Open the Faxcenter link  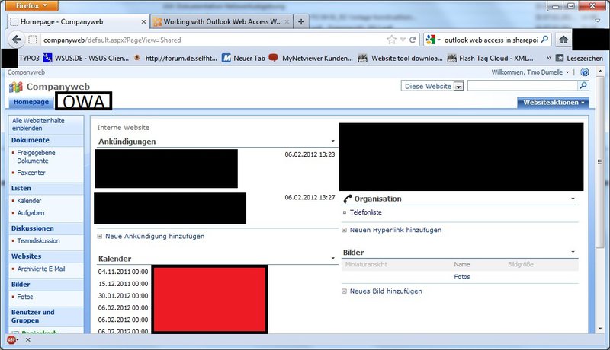(x=31, y=173)
